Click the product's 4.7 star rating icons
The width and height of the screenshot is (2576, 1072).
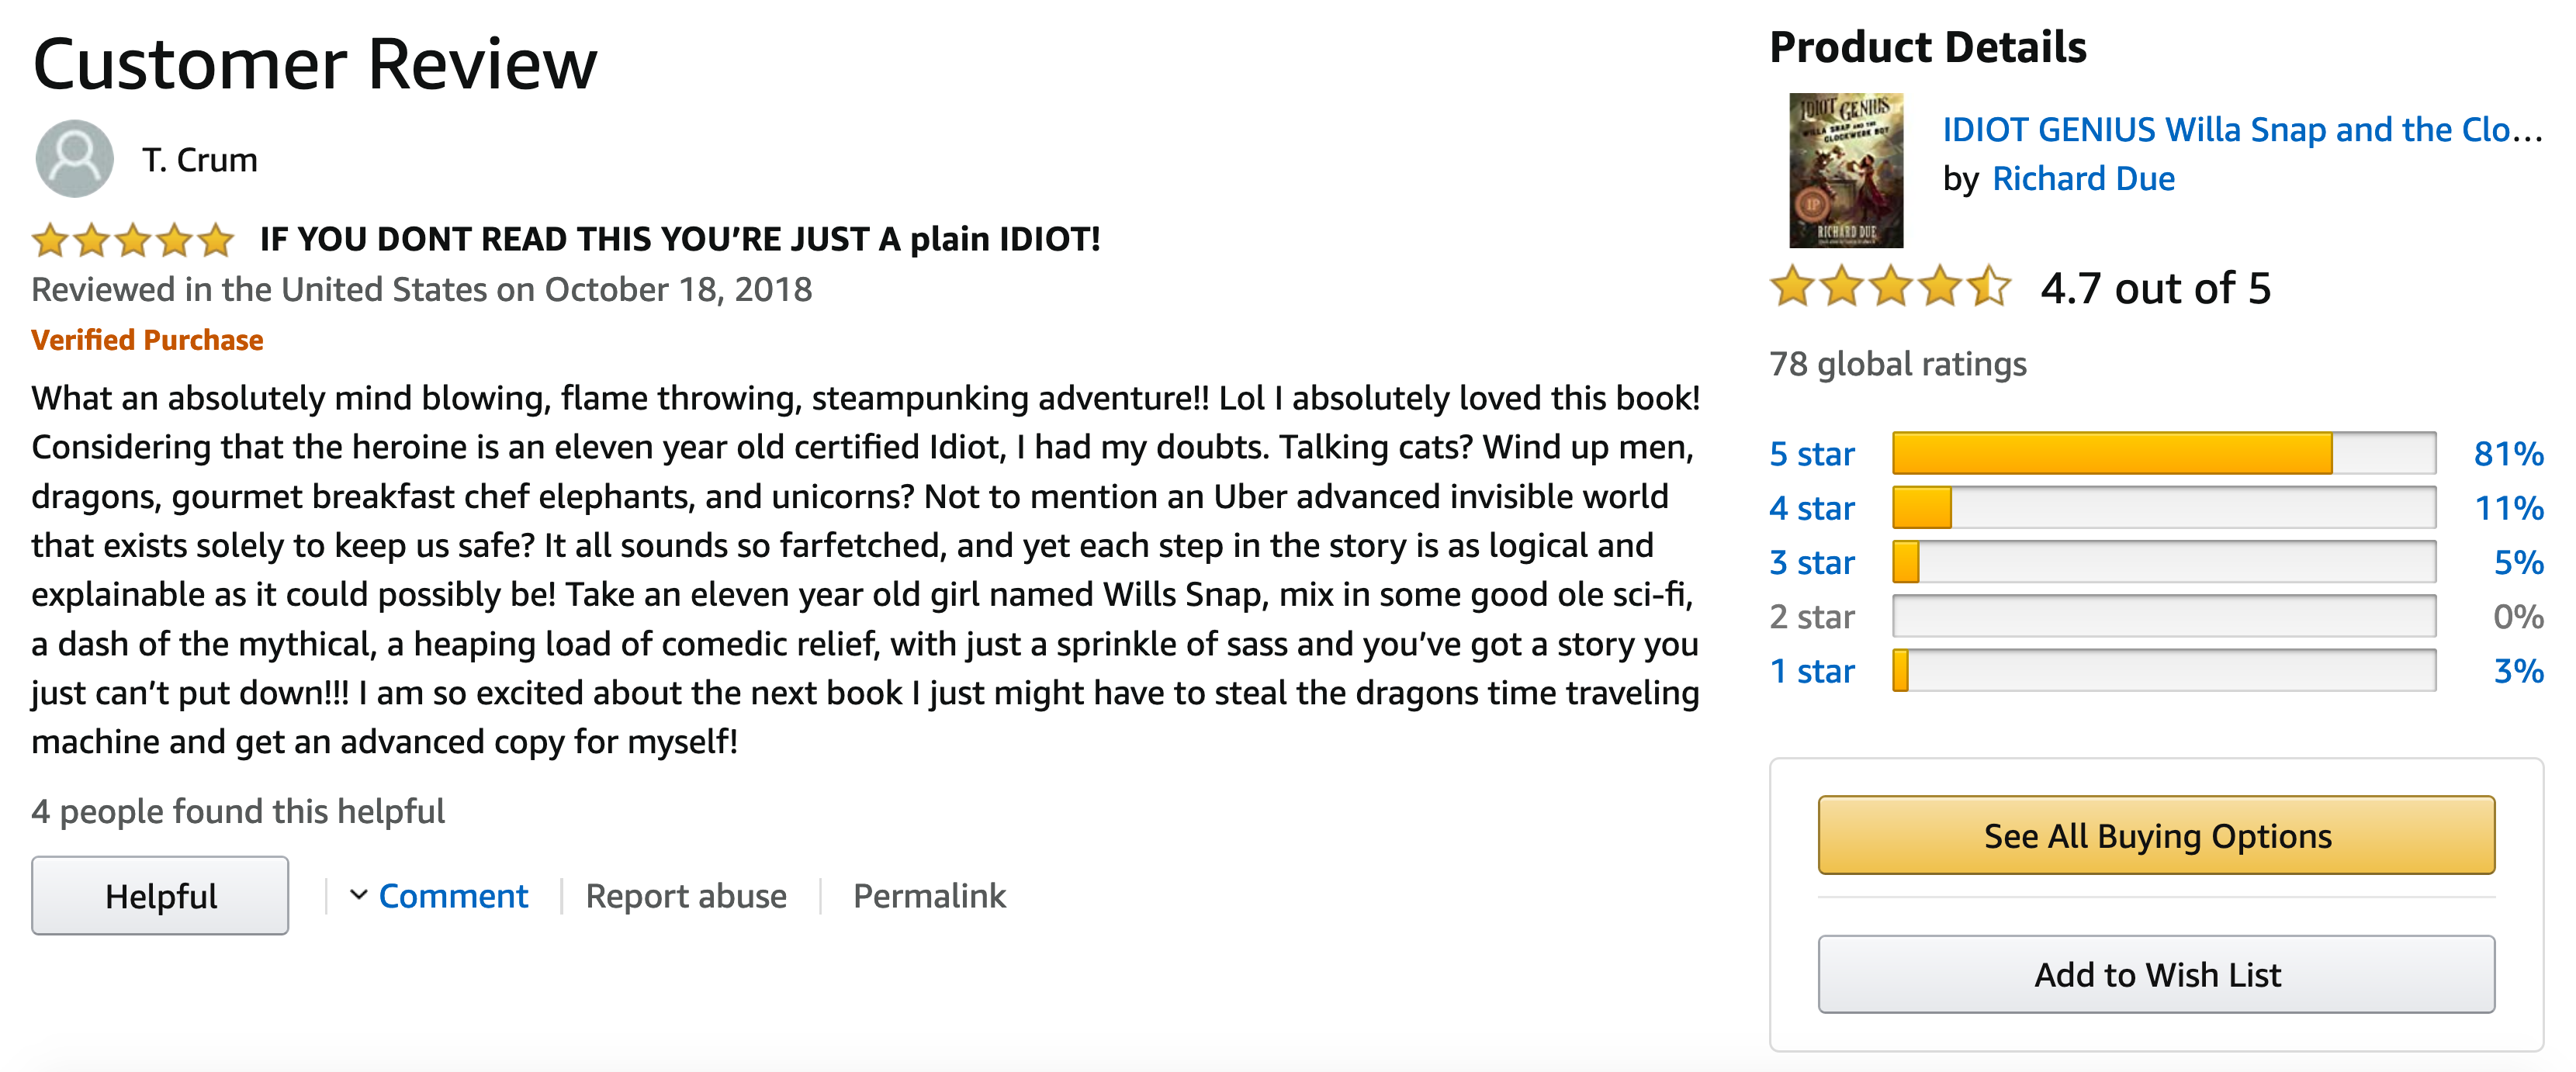point(1889,288)
